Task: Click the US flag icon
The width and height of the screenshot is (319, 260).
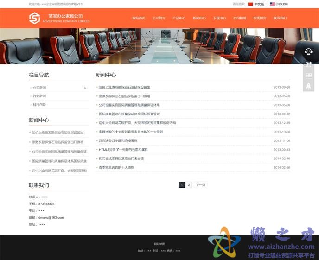Action: coord(272,4)
